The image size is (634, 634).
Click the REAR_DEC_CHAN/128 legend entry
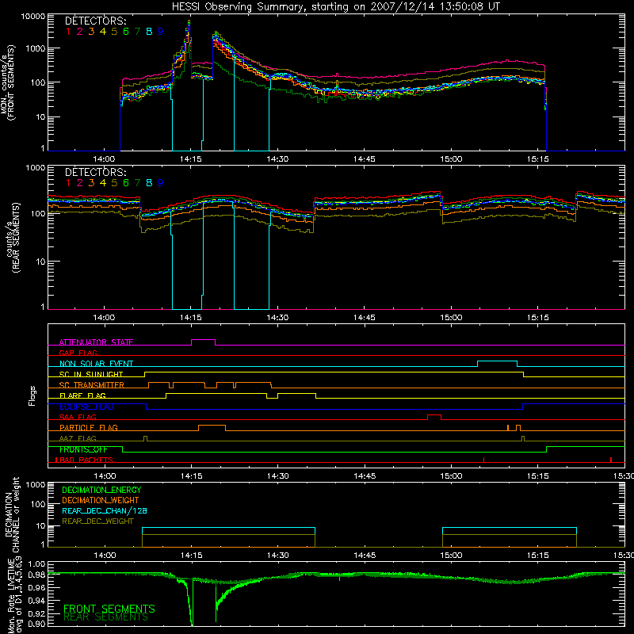click(105, 510)
